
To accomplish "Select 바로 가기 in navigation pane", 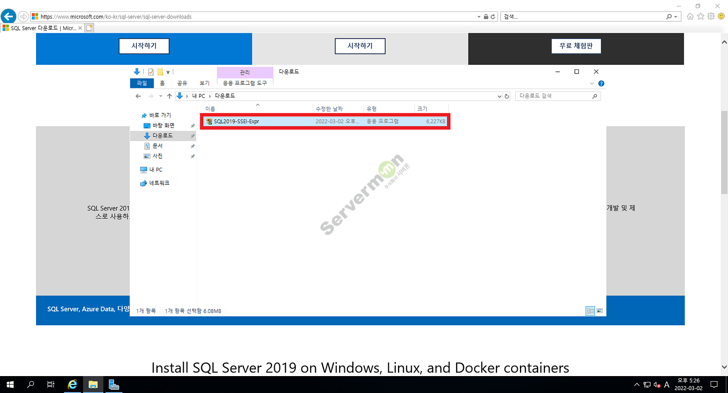I will [x=160, y=115].
